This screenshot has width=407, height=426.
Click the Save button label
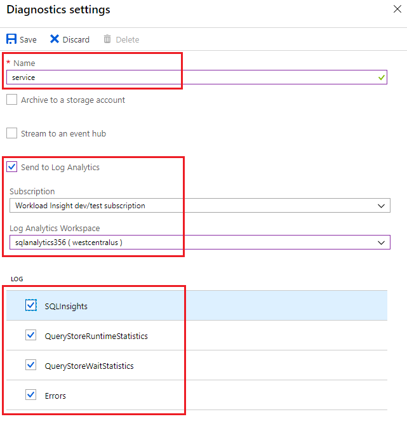[x=28, y=39]
